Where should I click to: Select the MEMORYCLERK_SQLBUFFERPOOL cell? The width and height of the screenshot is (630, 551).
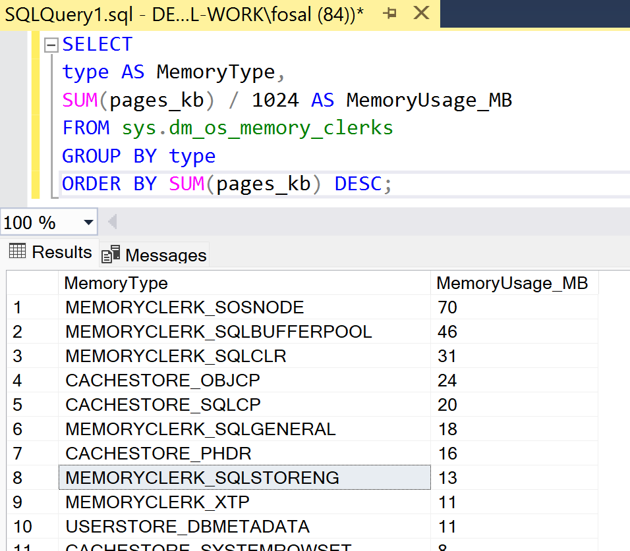point(218,332)
